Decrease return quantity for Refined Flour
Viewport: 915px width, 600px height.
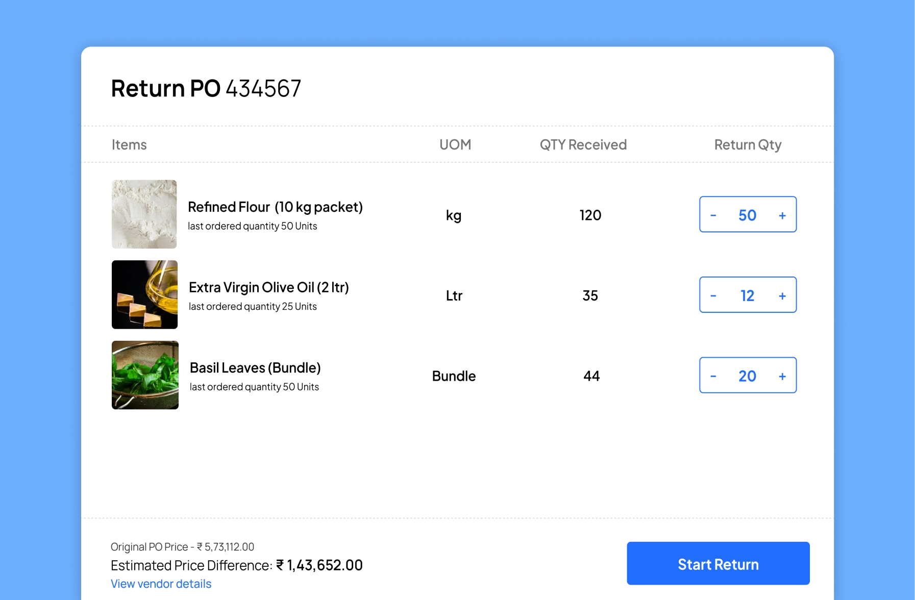coord(713,215)
